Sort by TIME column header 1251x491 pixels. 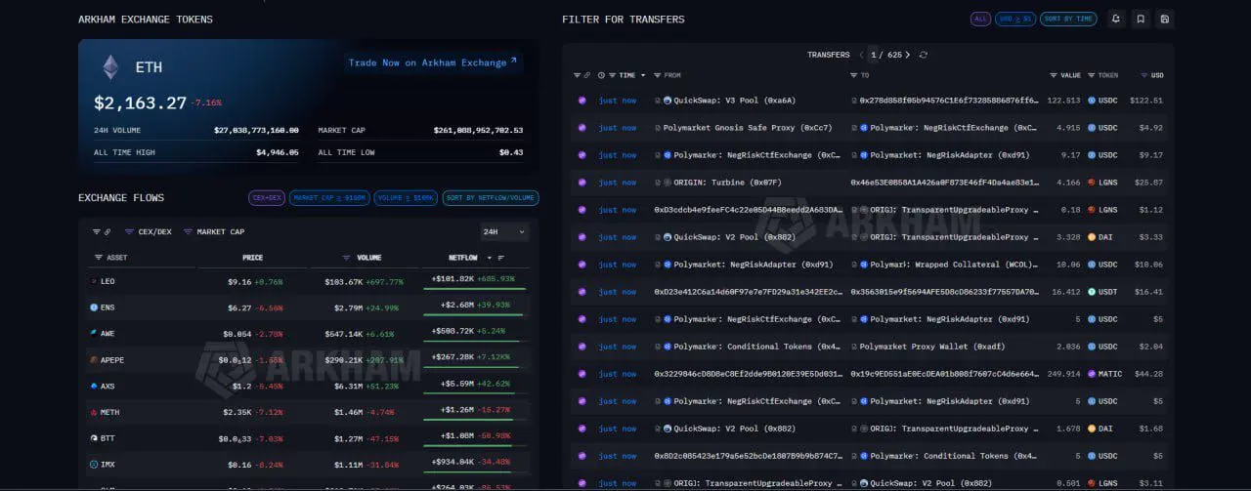pyautogui.click(x=626, y=75)
